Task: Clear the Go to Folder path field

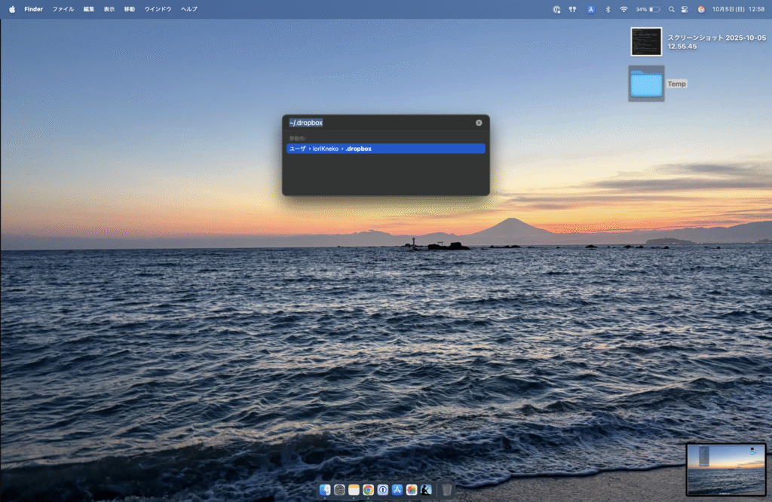Action: pyautogui.click(x=479, y=122)
